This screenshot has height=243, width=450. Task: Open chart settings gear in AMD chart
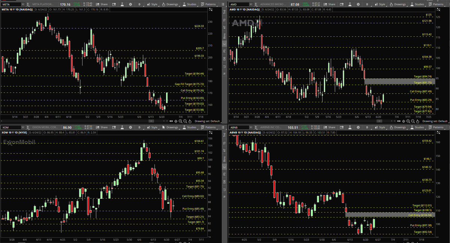click(358, 4)
